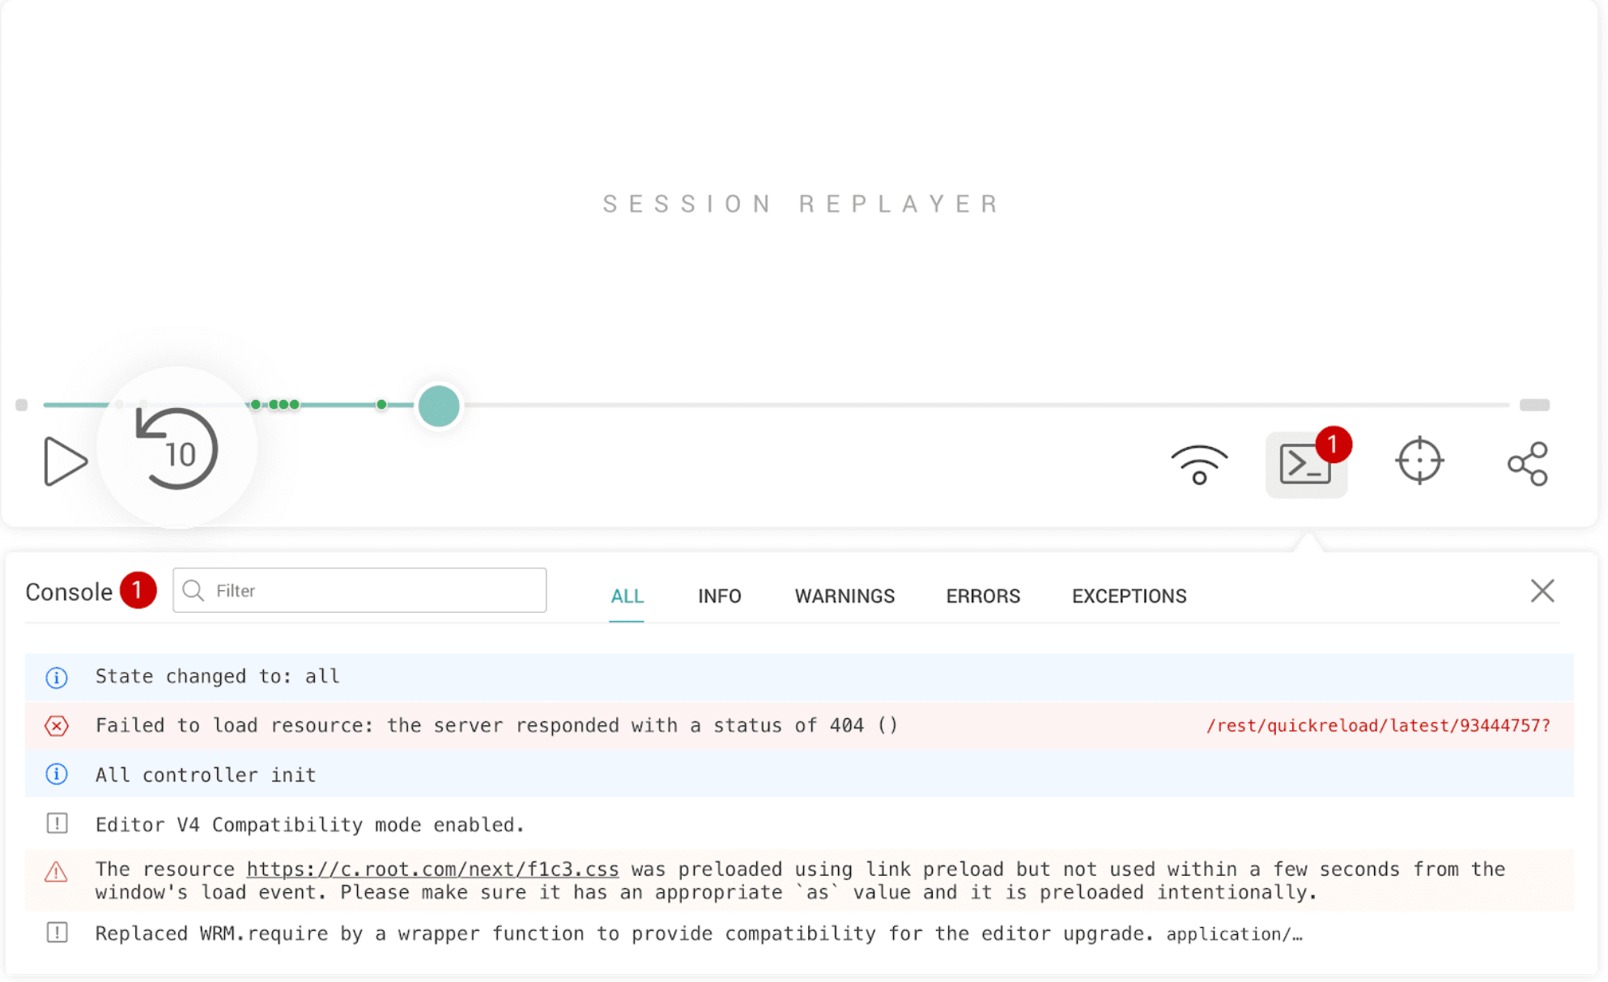The height and width of the screenshot is (982, 1608).
Task: Toggle the console terminal icon
Action: point(1305,465)
